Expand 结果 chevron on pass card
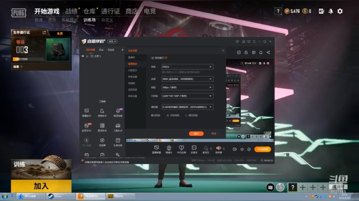 point(21,67)
